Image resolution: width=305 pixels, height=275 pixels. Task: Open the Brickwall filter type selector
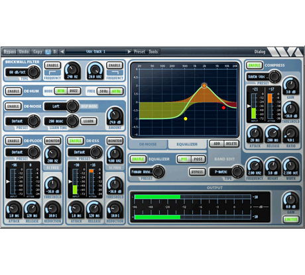23,72
